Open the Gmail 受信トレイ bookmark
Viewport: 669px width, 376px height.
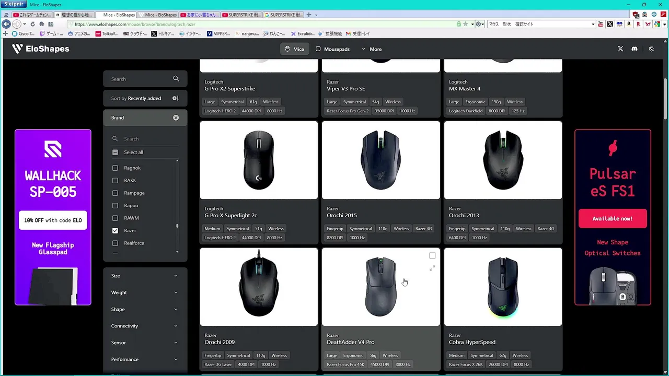tap(357, 33)
